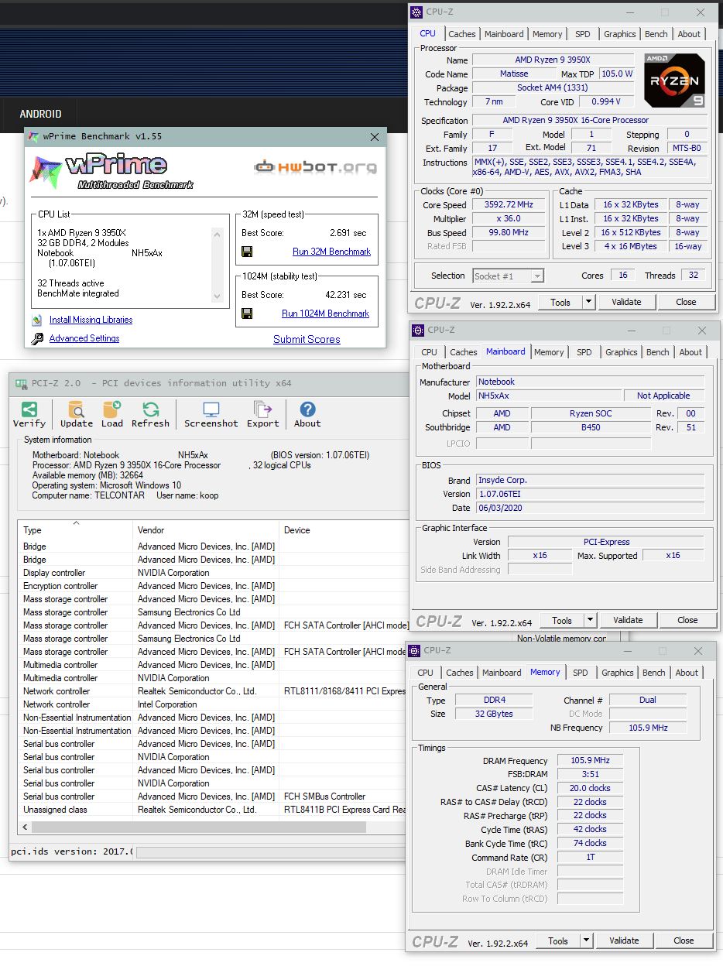This screenshot has width=723, height=973.
Task: Click the DRAM Frequency value field
Action: coord(590,761)
